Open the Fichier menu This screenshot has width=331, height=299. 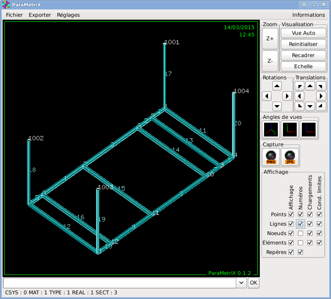pyautogui.click(x=14, y=15)
